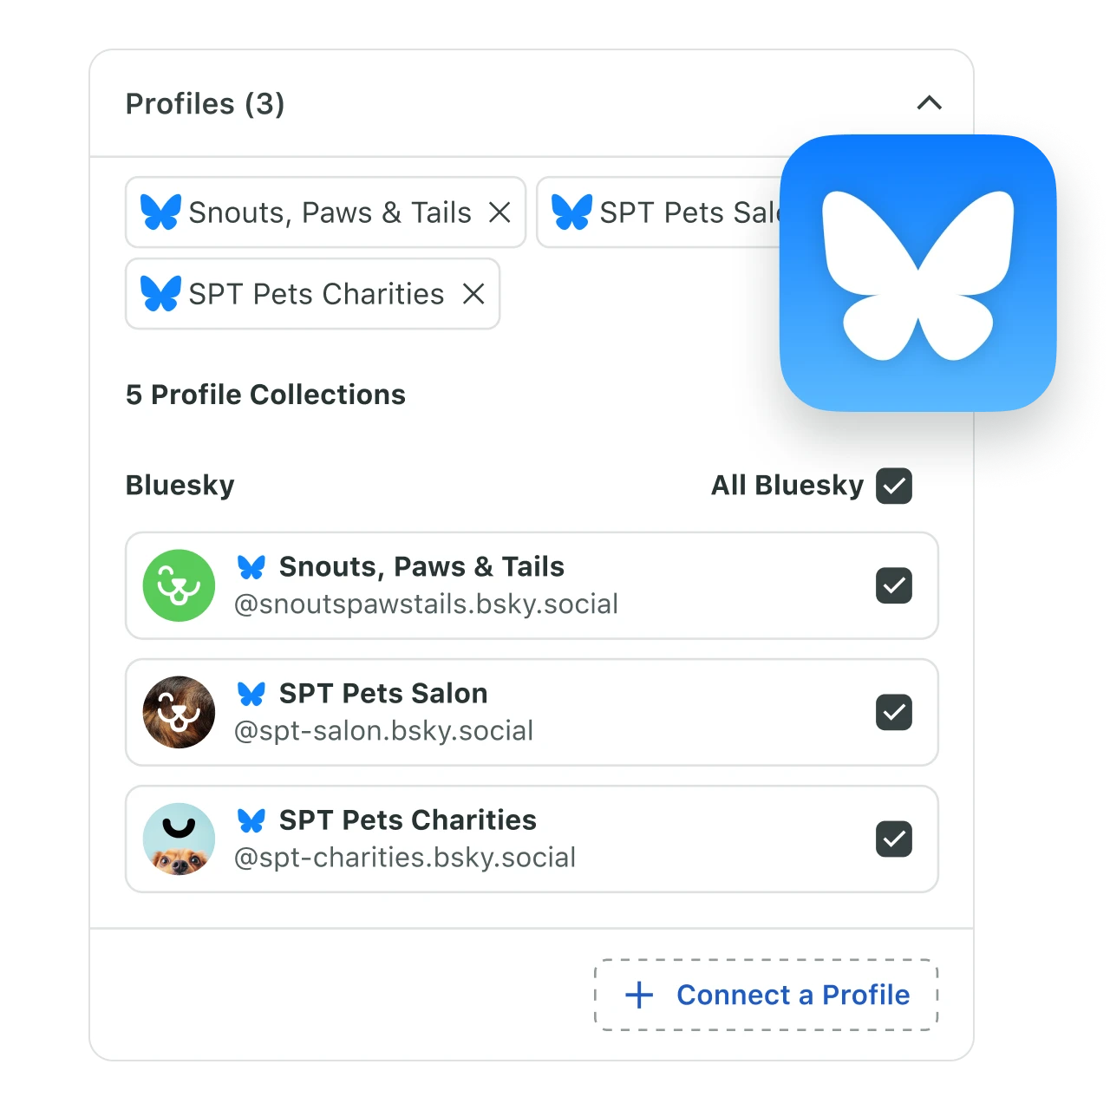Click butterfly icon on SPT Pets Salon chip
Image resolution: width=1110 pixels, height=1110 pixels.
(x=572, y=212)
